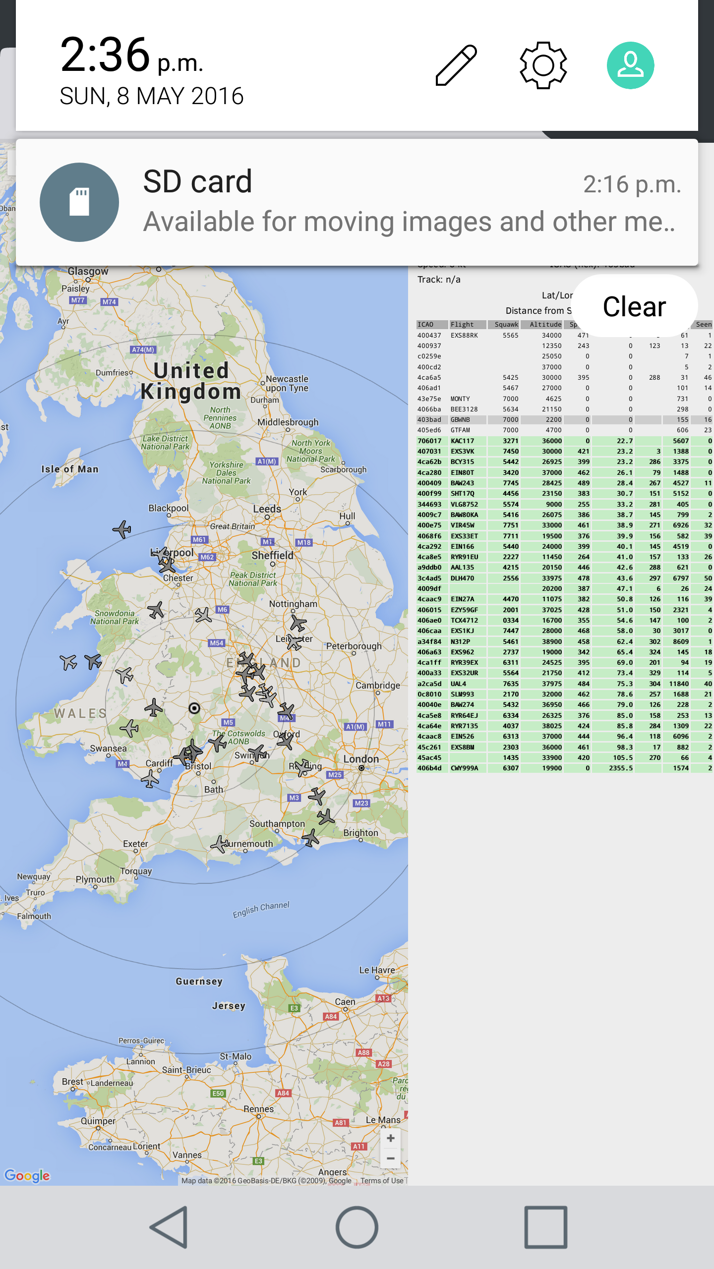Sort table by Altitude column header
Viewport: 714px width, 1269px height.
[542, 325]
